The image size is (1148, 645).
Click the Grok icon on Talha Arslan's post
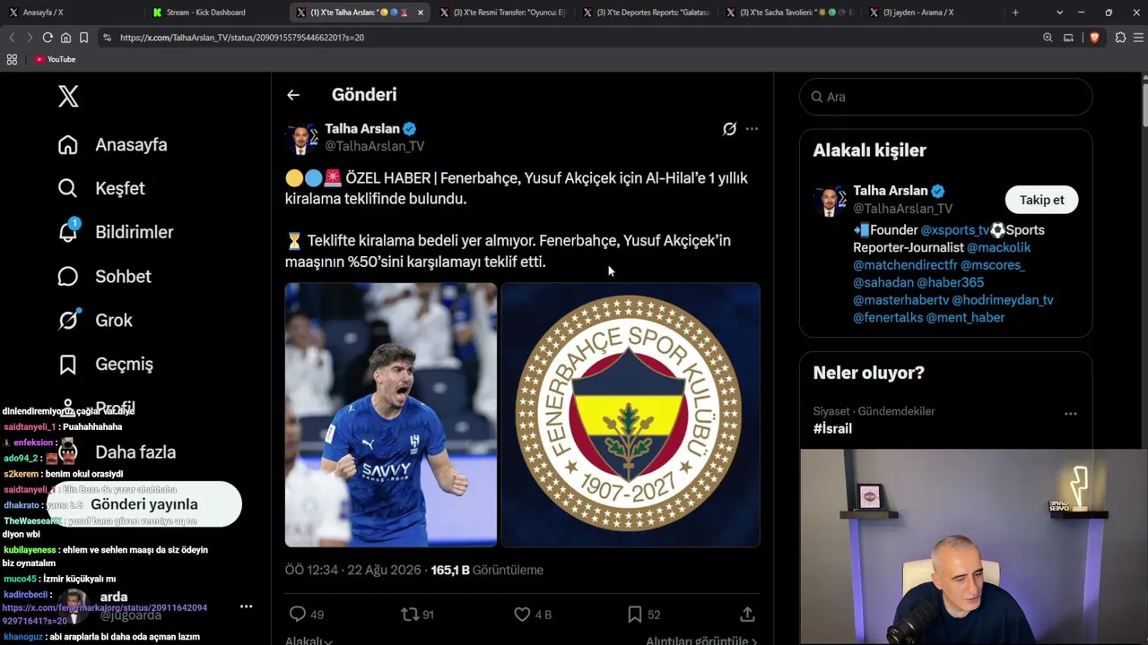tap(729, 129)
